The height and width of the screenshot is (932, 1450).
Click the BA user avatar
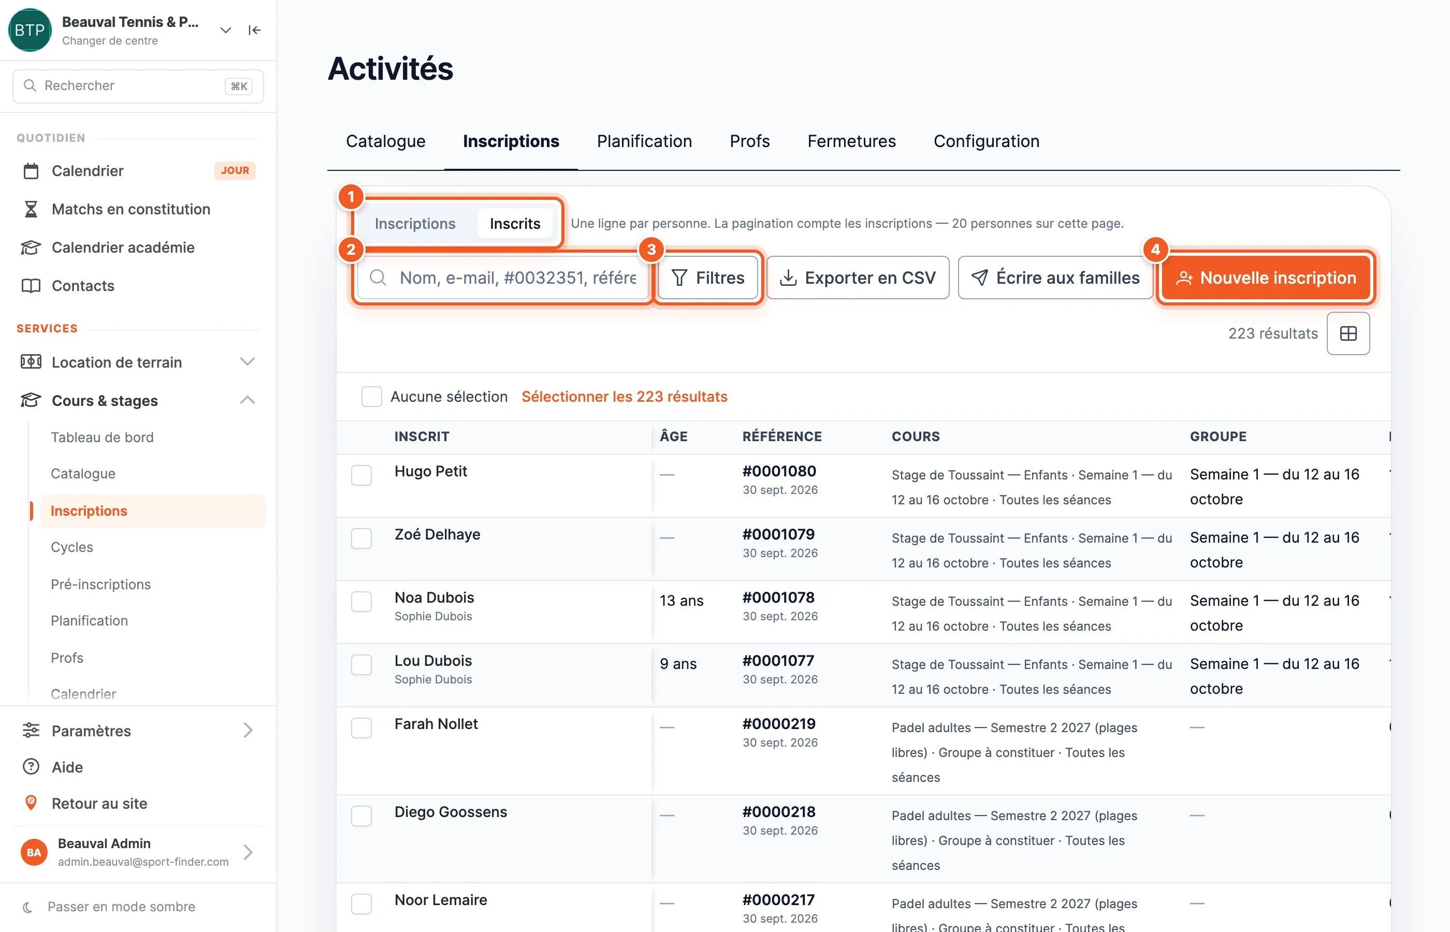pyautogui.click(x=34, y=852)
